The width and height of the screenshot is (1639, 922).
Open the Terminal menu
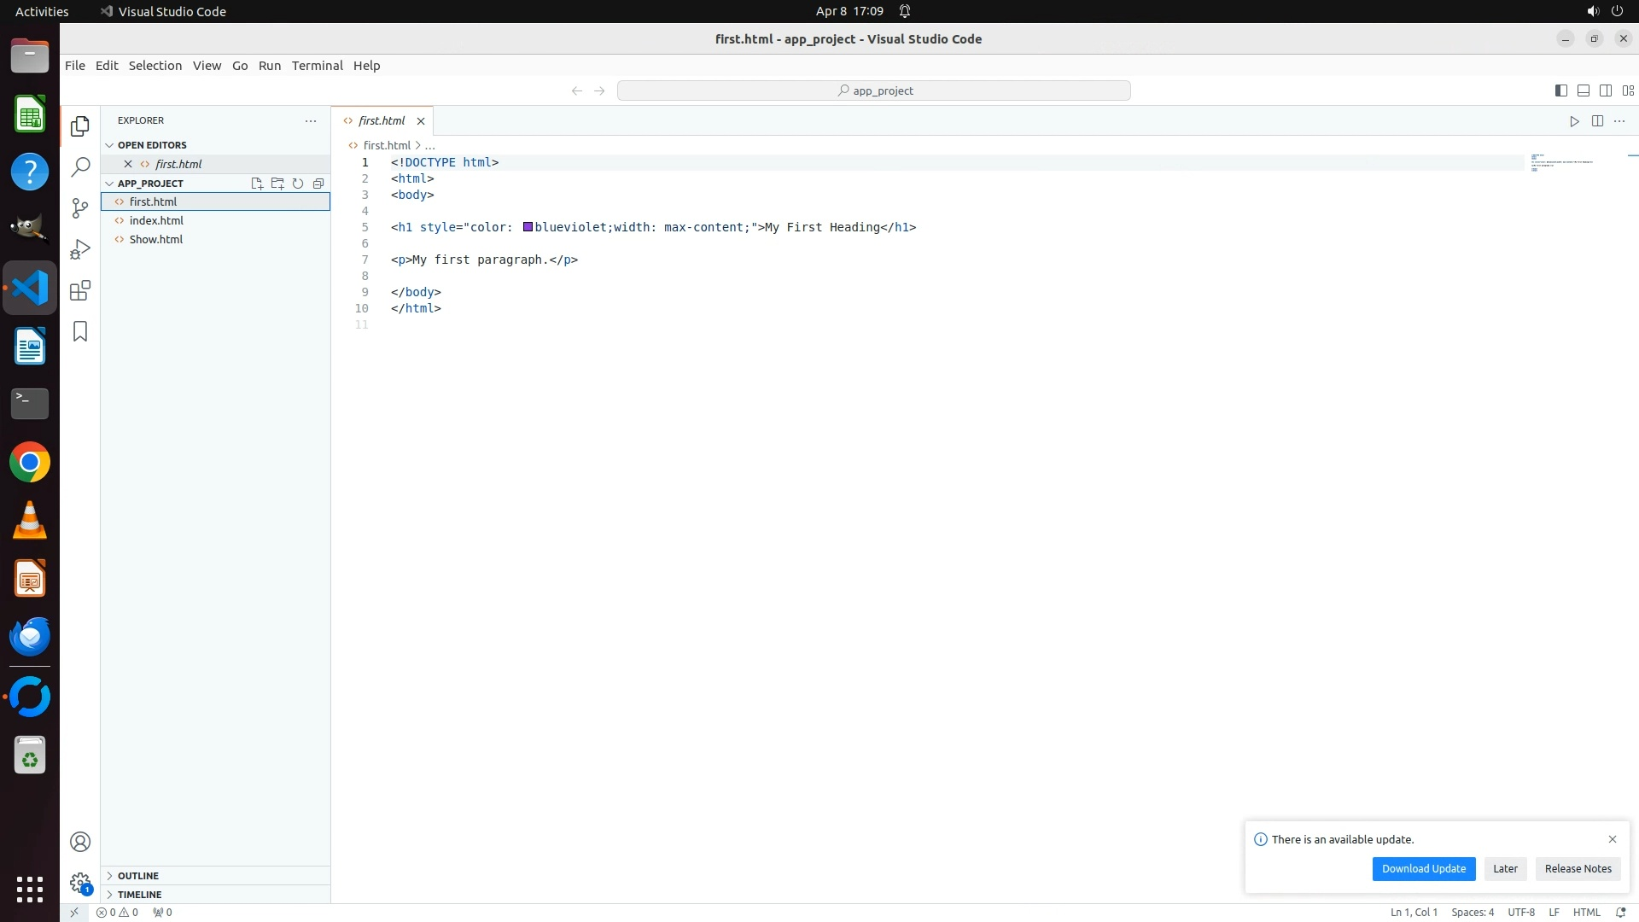point(317,66)
